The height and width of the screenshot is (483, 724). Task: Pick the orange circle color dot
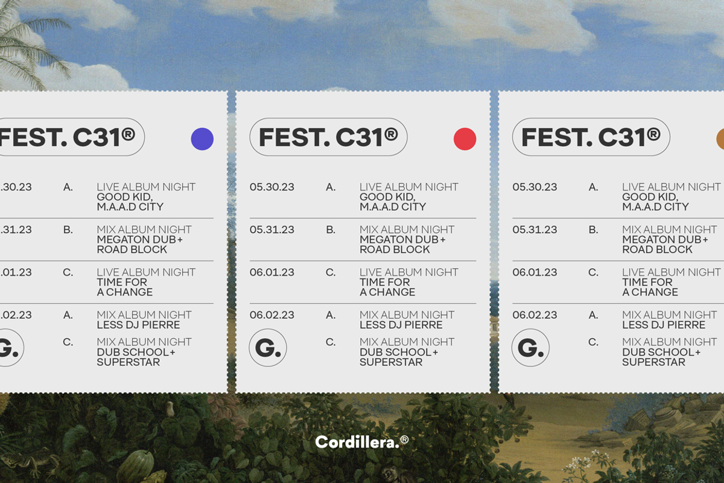coord(720,139)
